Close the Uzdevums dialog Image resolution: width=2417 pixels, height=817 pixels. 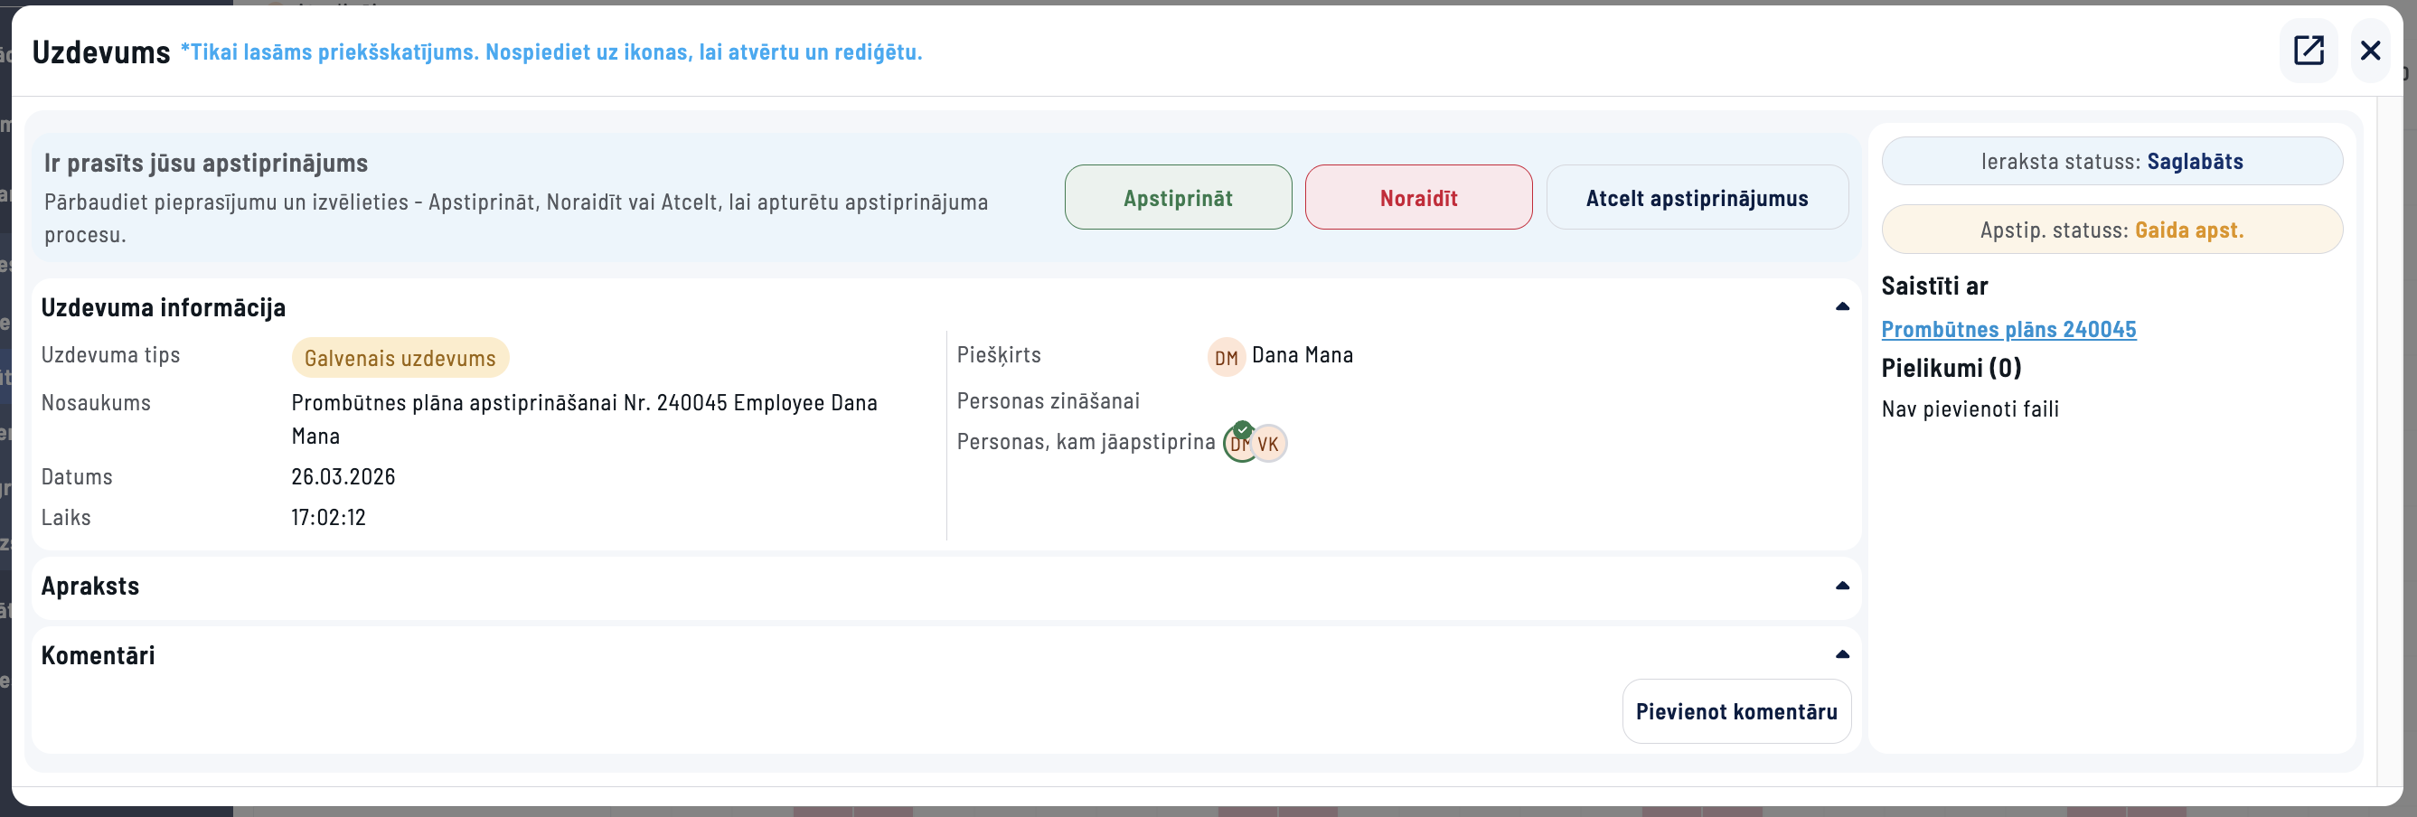click(2369, 51)
